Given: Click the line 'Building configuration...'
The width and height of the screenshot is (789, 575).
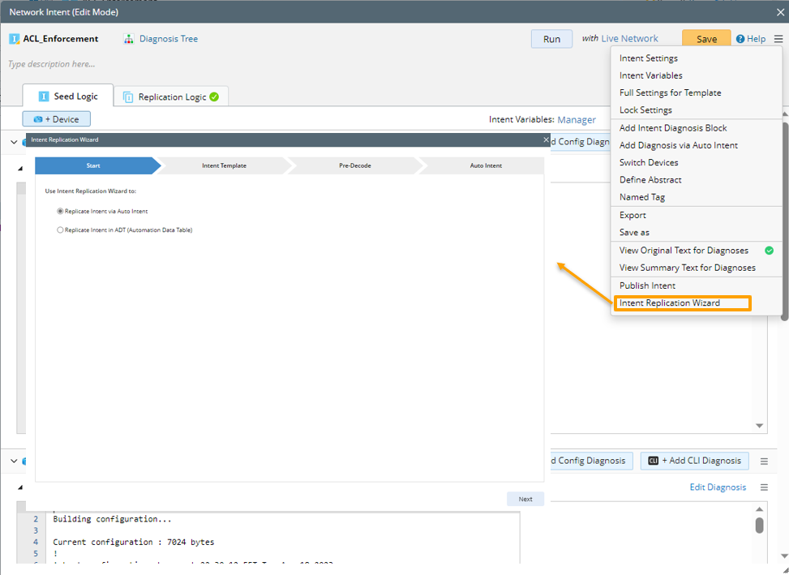Looking at the screenshot, I should point(112,519).
